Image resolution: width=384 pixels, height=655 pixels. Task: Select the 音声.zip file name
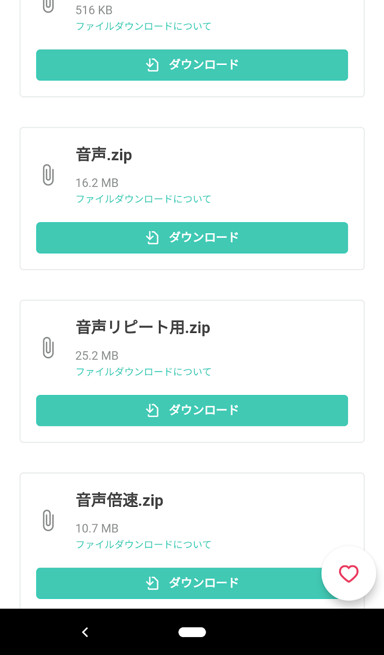pos(104,155)
